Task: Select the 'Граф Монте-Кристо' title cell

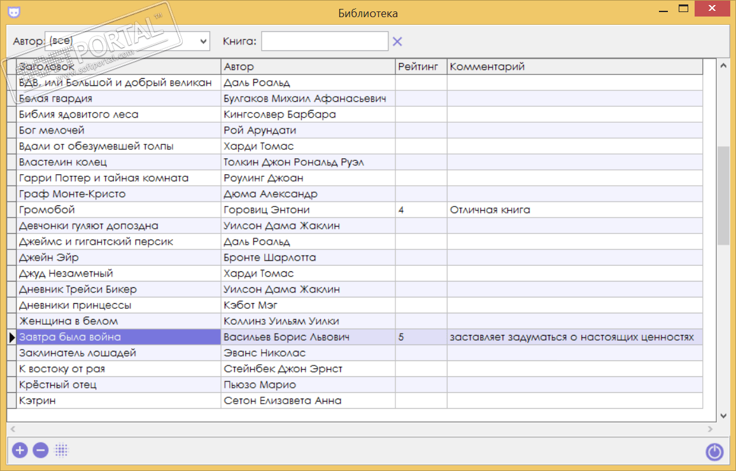Action: pos(118,194)
